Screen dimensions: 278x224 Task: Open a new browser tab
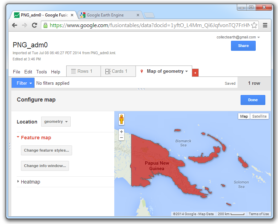[x=149, y=15]
